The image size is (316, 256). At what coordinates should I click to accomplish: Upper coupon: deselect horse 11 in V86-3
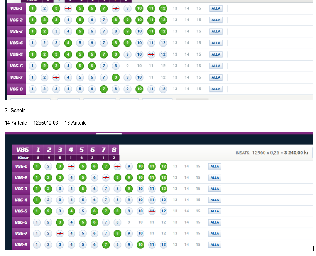coord(151,31)
